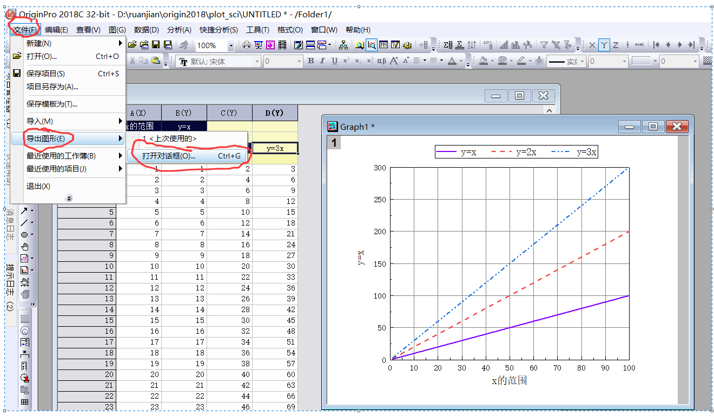Click layer 1 icon in Graph1
This screenshot has width=714, height=416.
click(x=334, y=143)
